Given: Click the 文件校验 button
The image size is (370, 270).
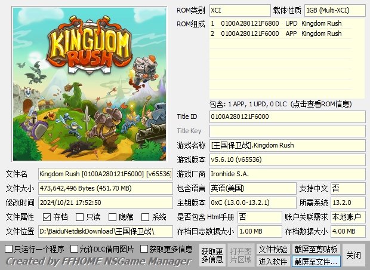Looking at the screenshot, I should tap(273, 249).
